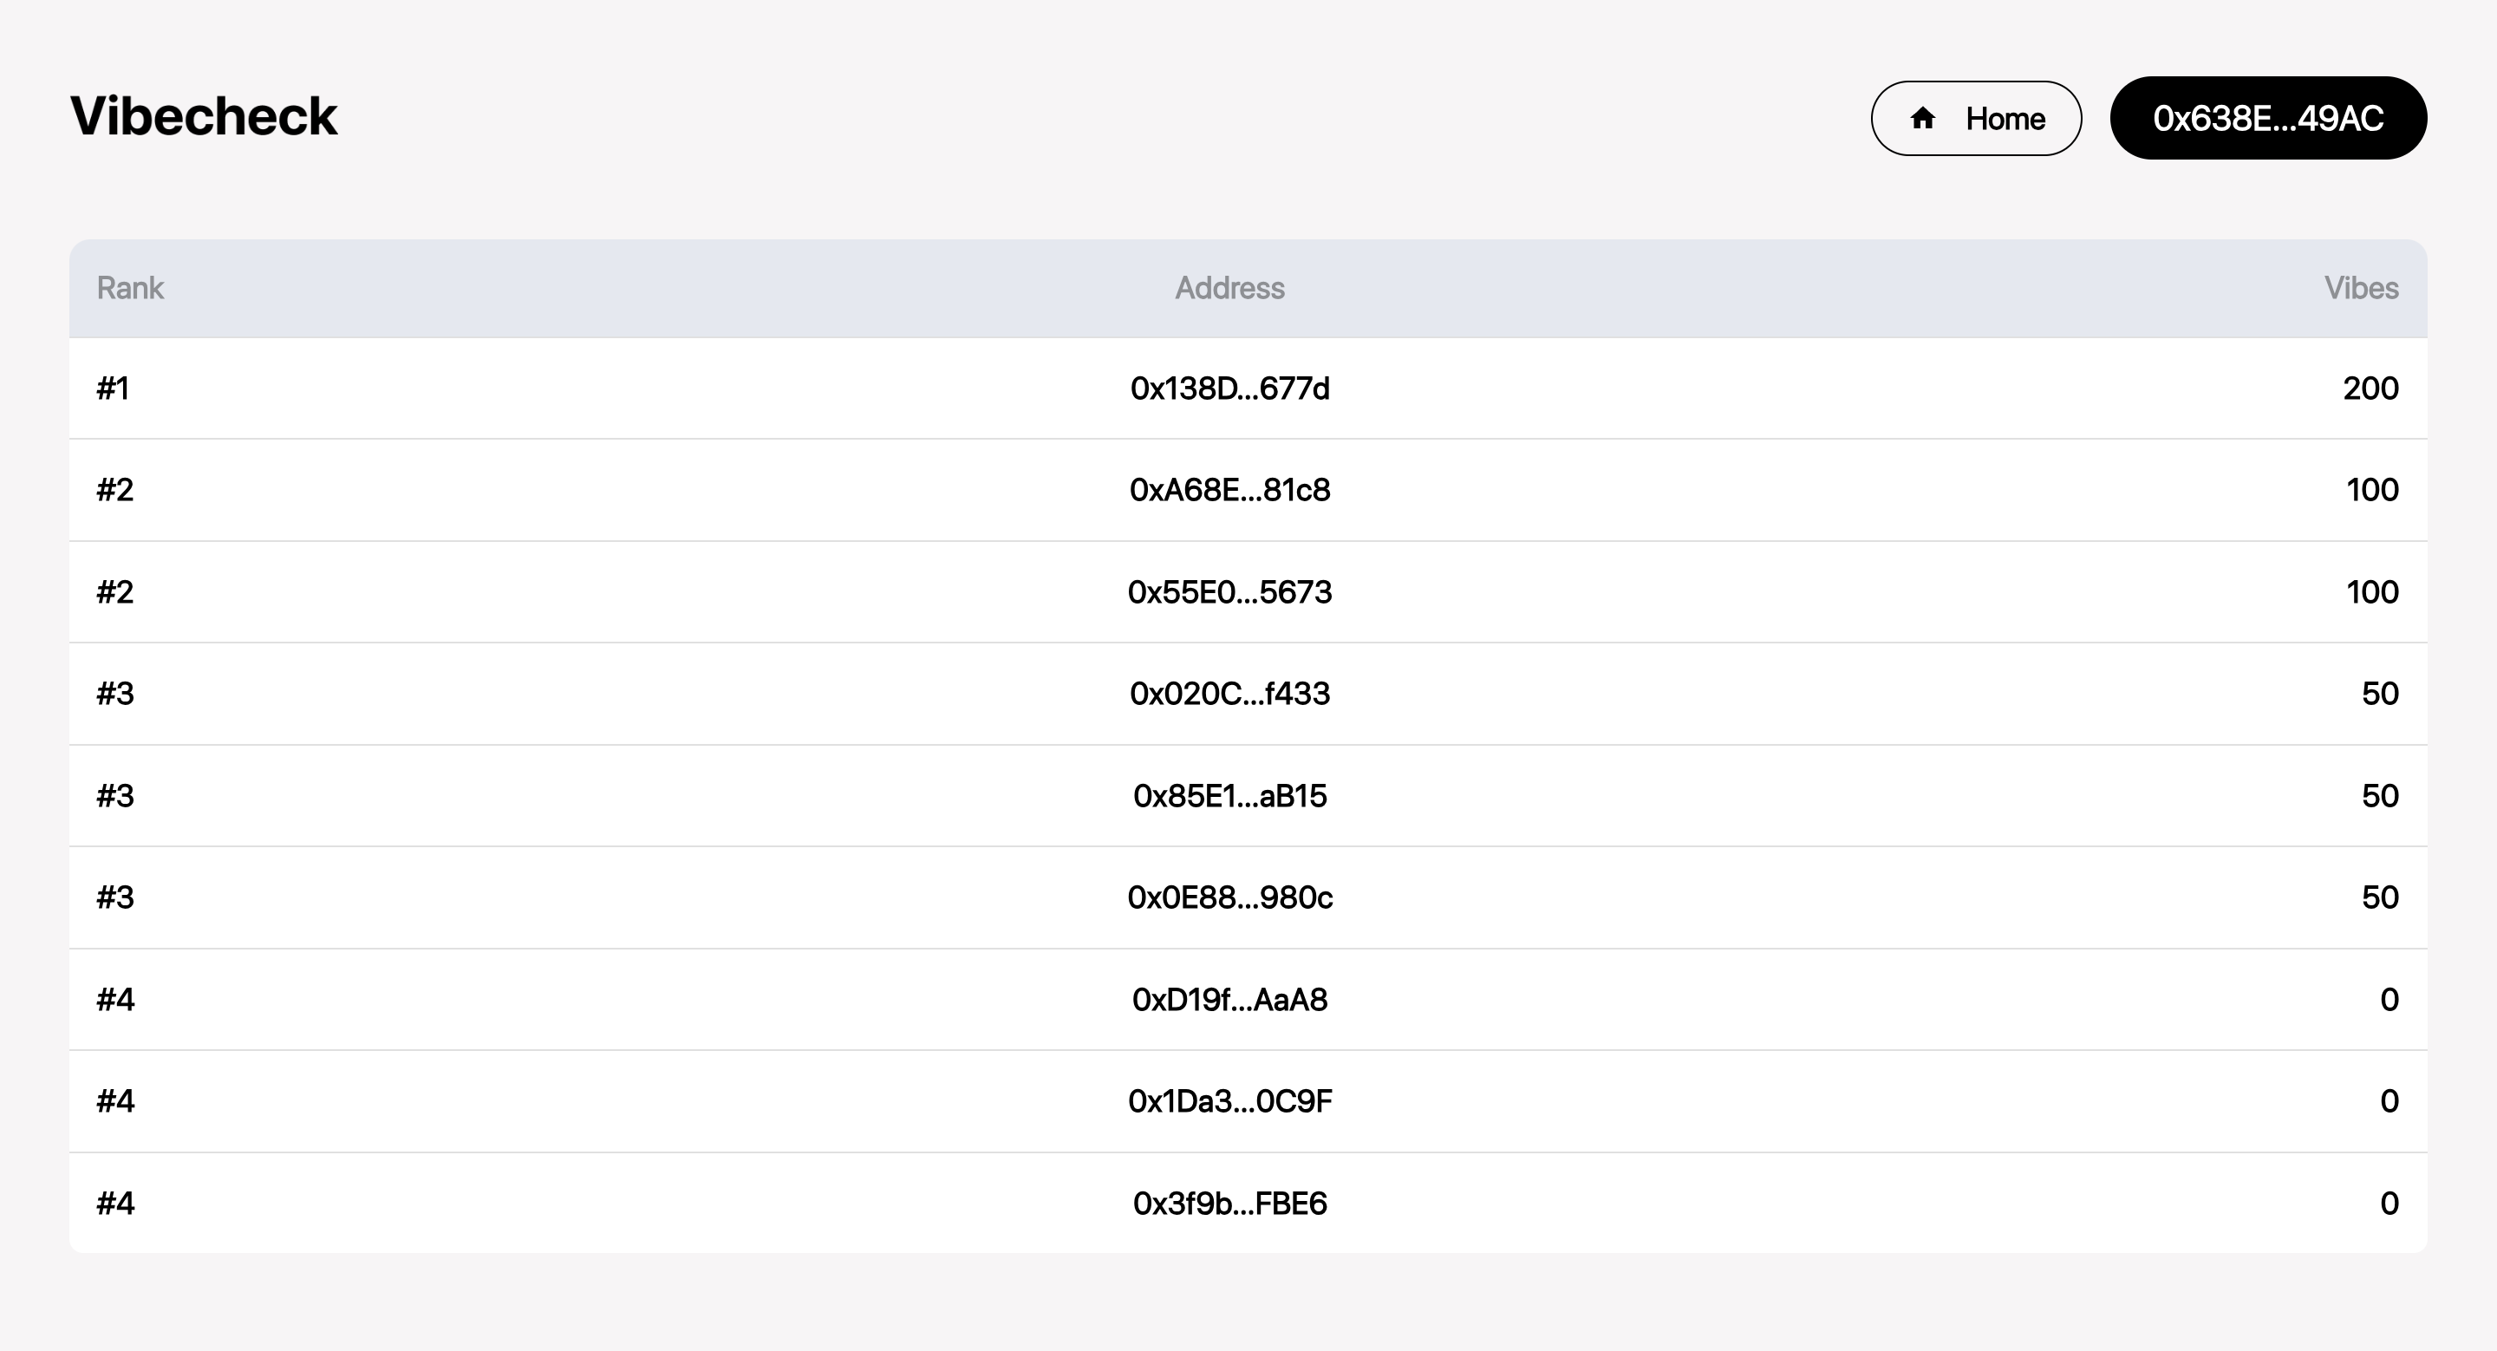2497x1351 pixels.
Task: Click the Vibecheck logo title
Action: [x=204, y=116]
